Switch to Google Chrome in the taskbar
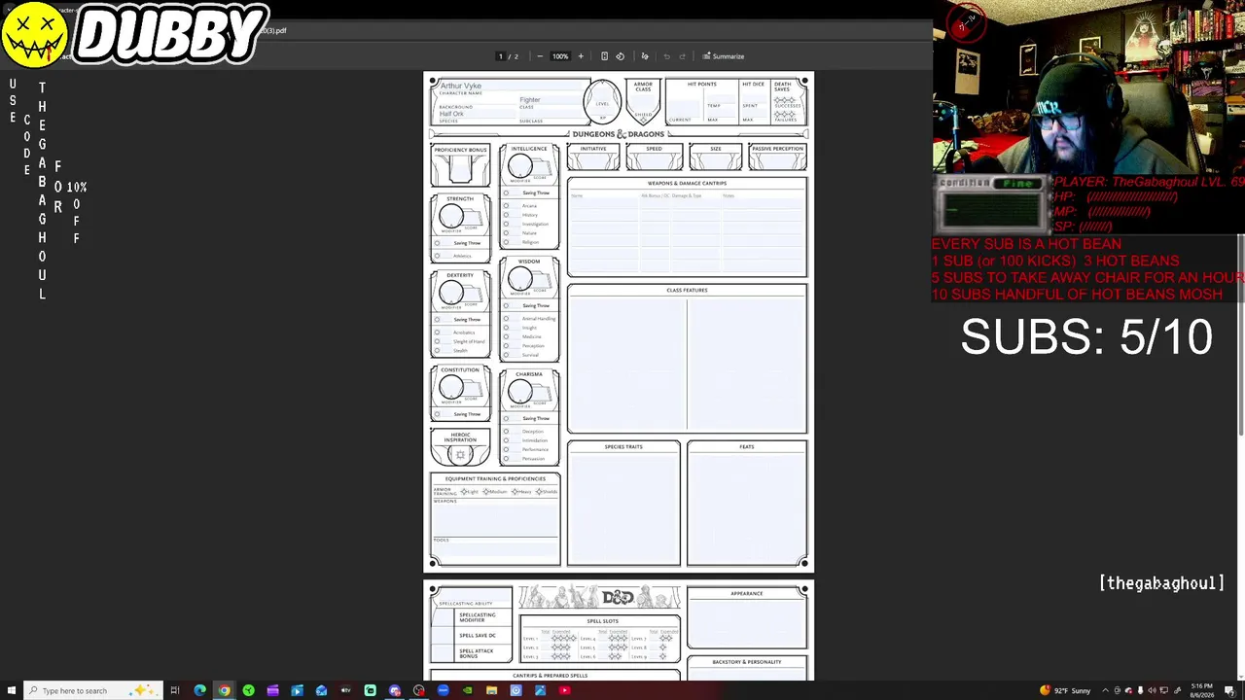The image size is (1245, 700). [x=224, y=690]
